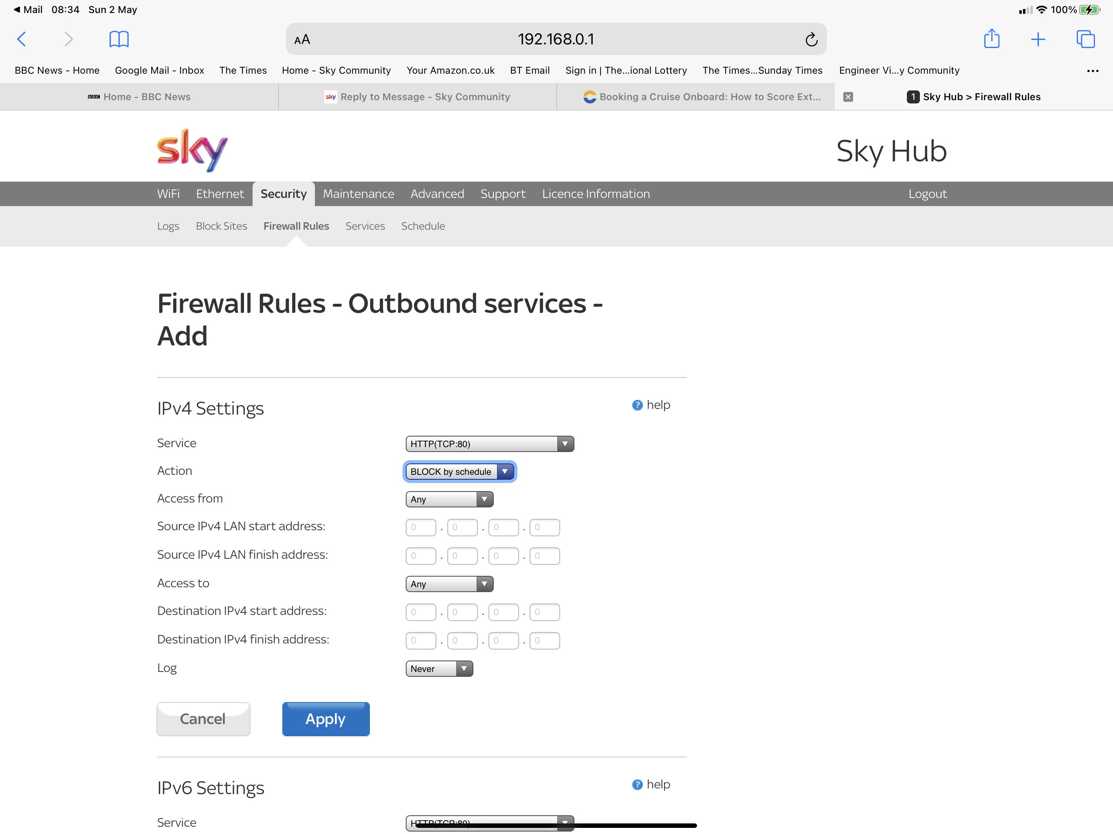The width and height of the screenshot is (1113, 834).
Task: Open a new tab with plus icon
Action: click(1038, 39)
